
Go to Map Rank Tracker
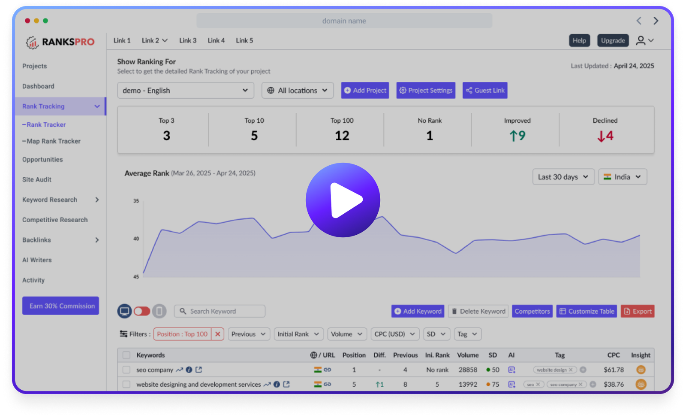(x=53, y=141)
